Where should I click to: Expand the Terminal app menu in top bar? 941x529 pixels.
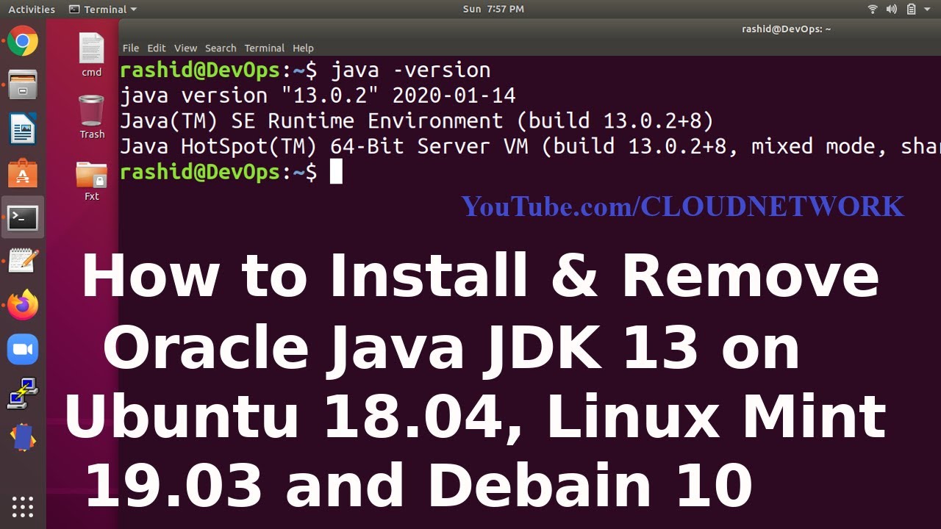(x=102, y=10)
